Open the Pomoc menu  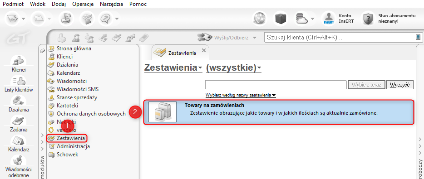click(138, 4)
